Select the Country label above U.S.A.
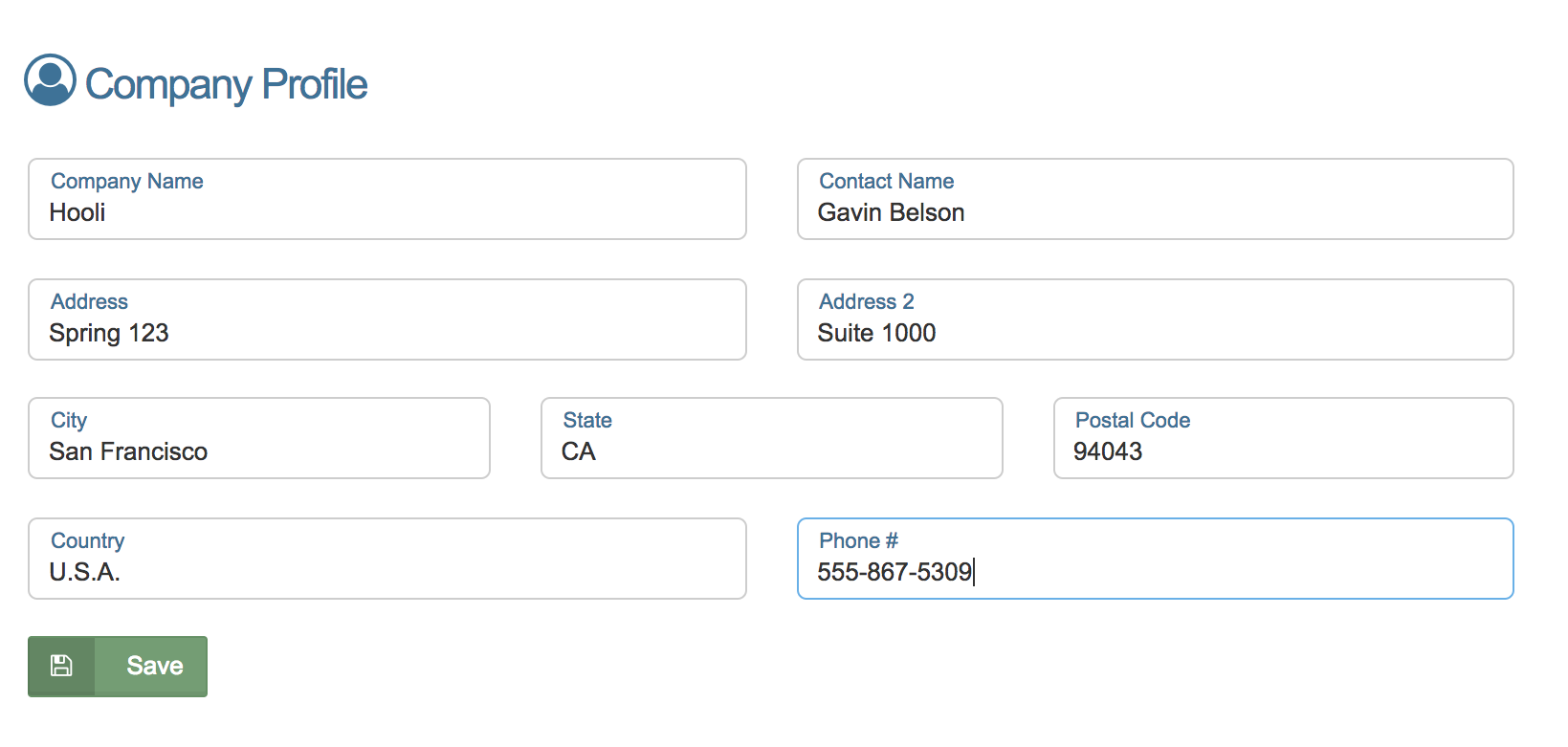Screen dimensions: 1568x747 87,540
